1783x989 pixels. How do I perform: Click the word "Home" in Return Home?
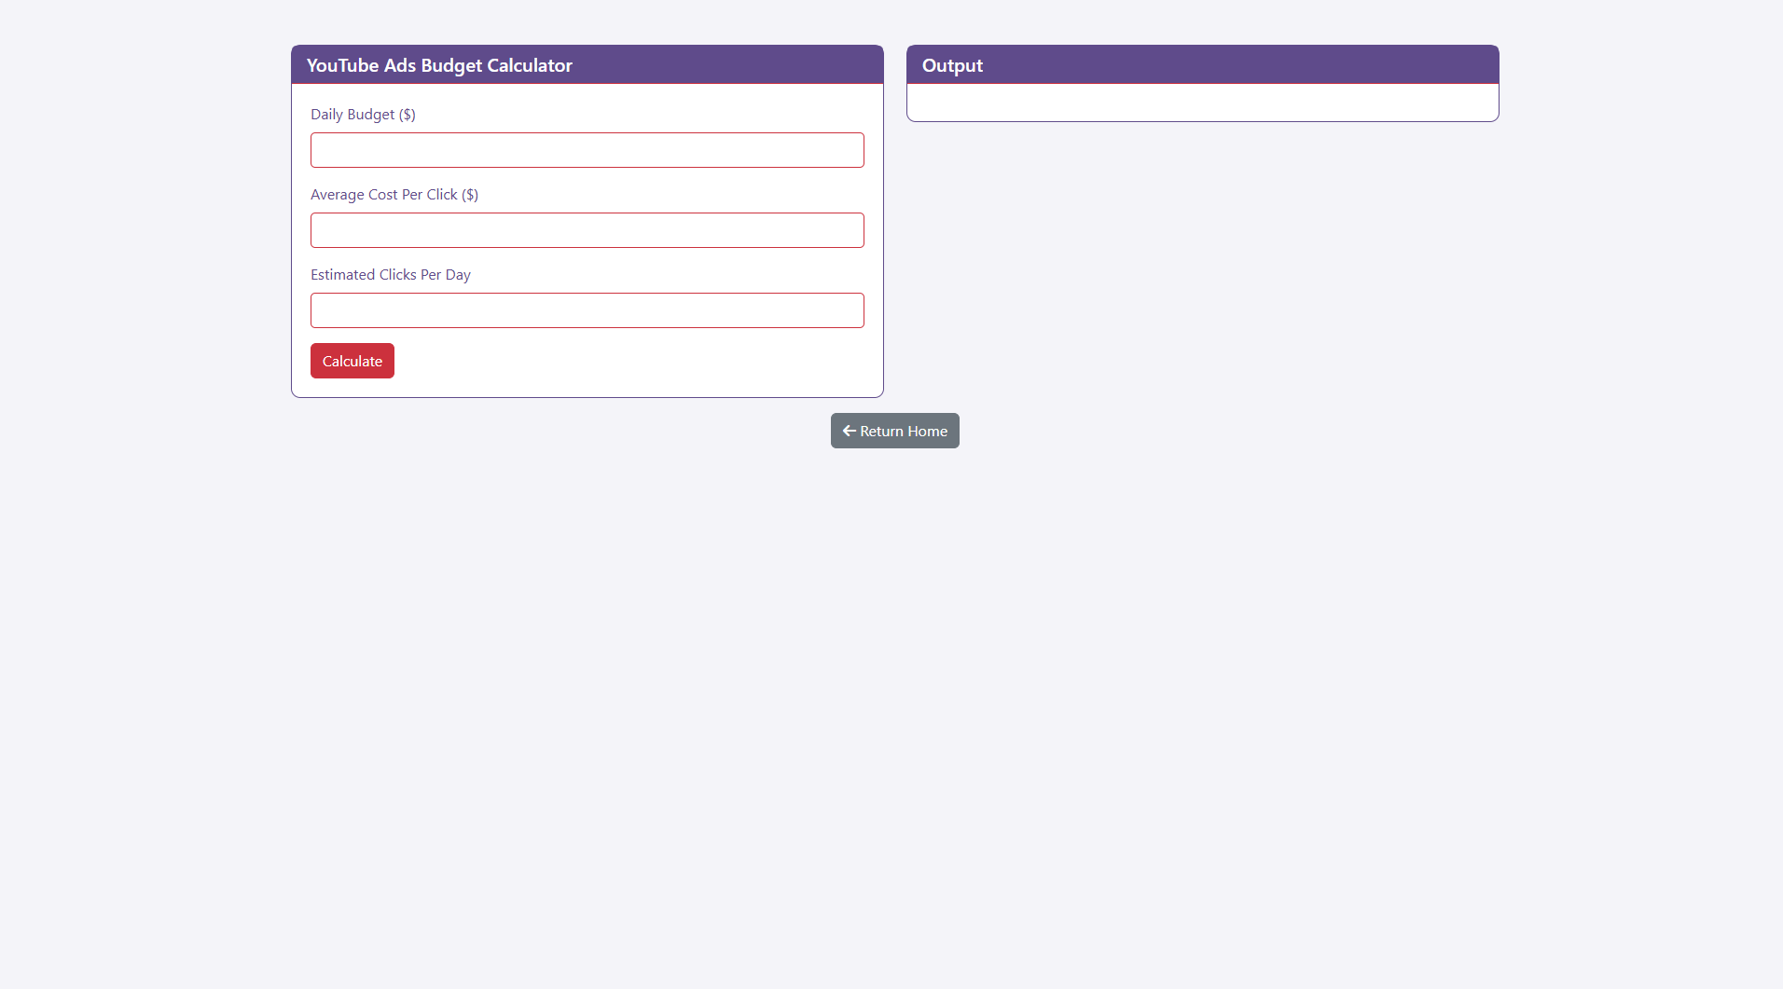(x=927, y=431)
